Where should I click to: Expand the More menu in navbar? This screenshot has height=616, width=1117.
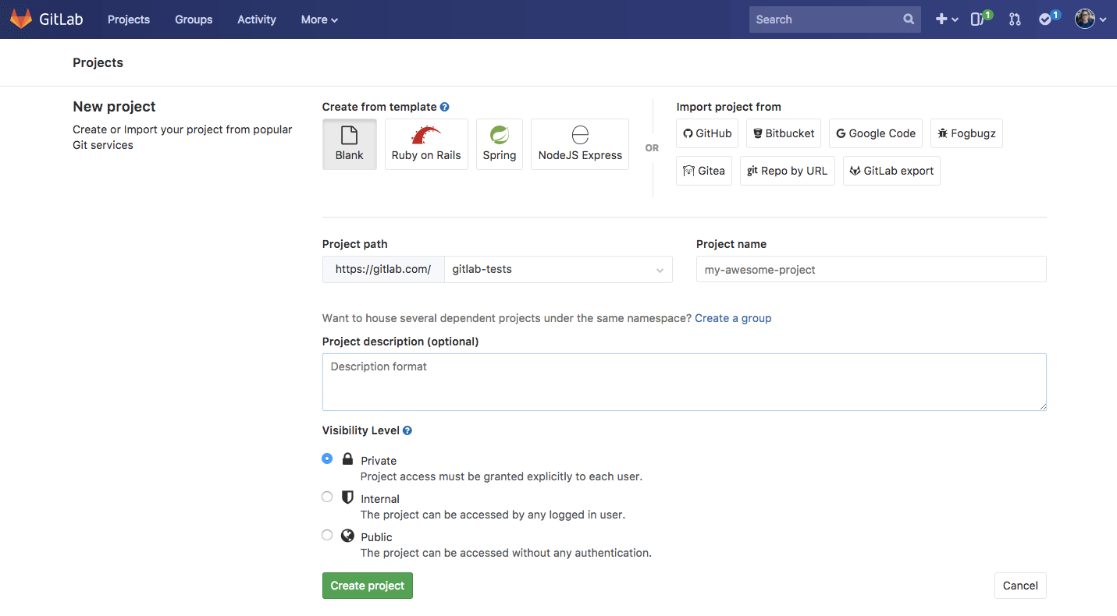coord(319,19)
